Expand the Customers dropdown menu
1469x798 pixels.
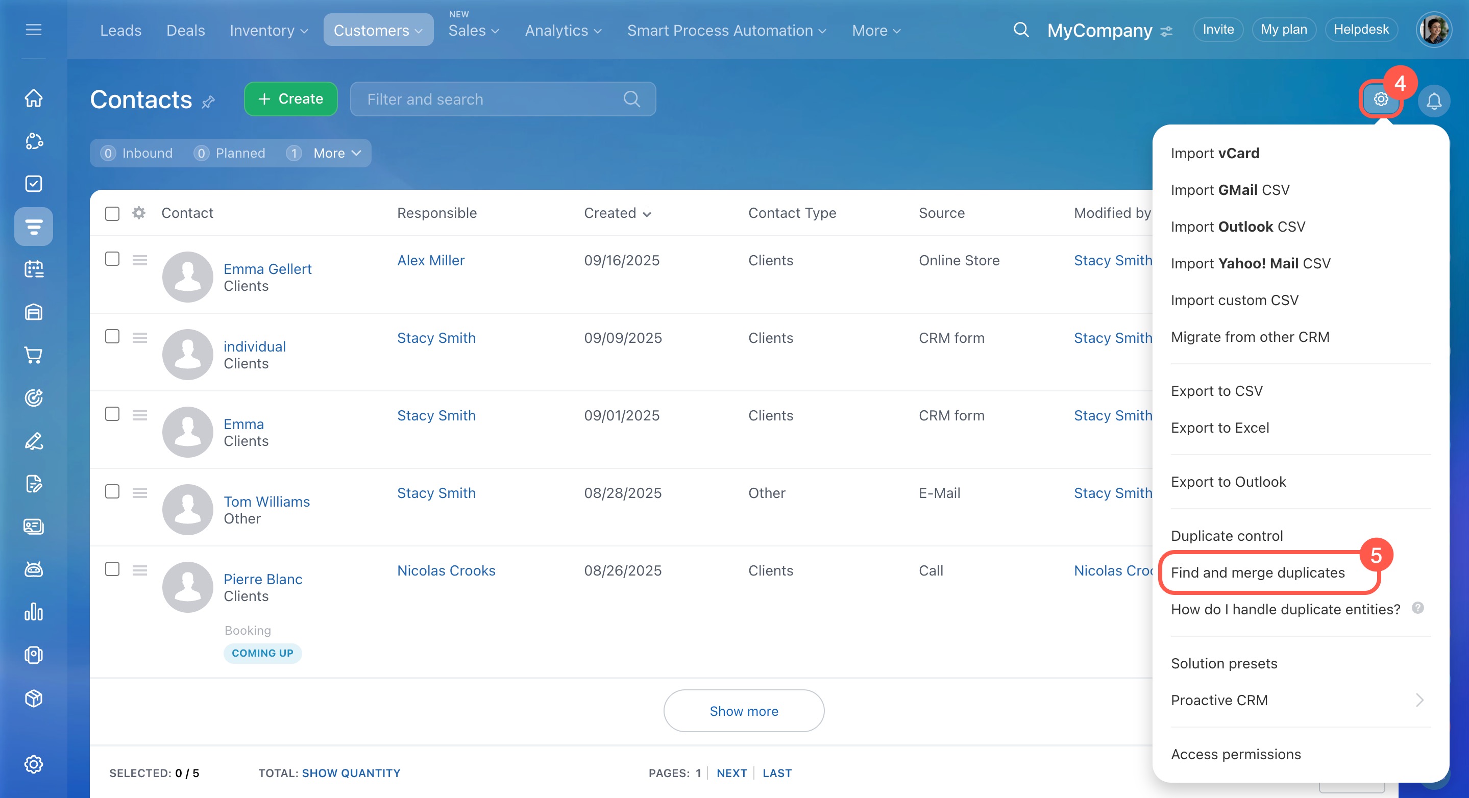(x=378, y=30)
